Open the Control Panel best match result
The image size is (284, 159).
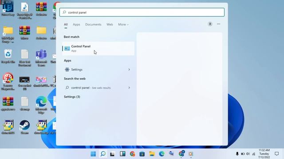coord(98,48)
